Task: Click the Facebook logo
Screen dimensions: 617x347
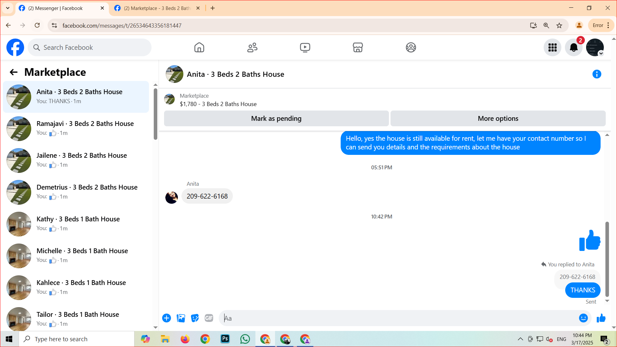Action: pyautogui.click(x=15, y=48)
